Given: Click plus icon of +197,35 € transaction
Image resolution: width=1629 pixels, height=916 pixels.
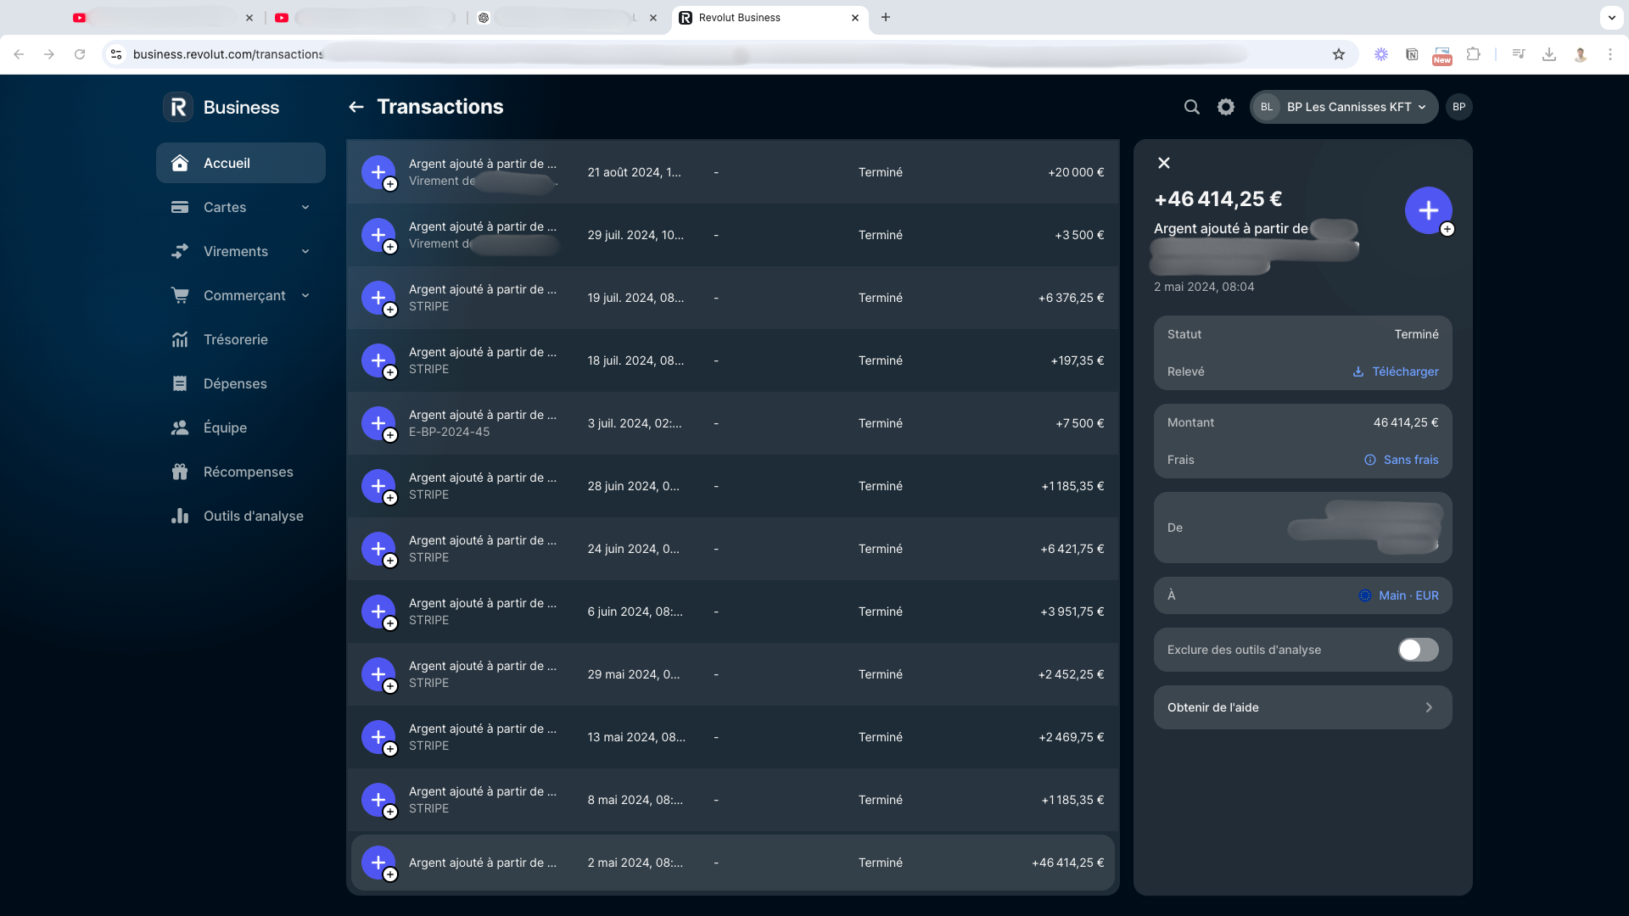Looking at the screenshot, I should [x=378, y=360].
